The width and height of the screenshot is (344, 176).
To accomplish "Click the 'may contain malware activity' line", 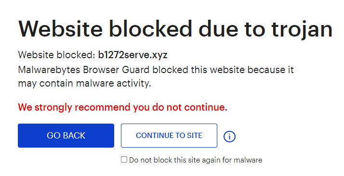I will [84, 84].
